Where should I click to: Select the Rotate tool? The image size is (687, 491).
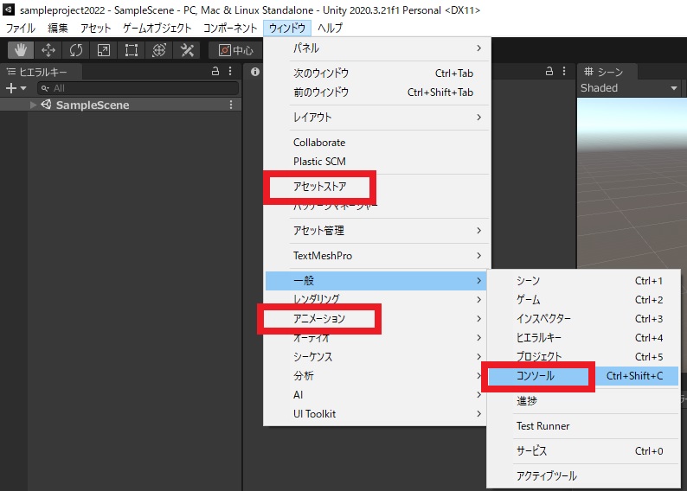point(76,50)
